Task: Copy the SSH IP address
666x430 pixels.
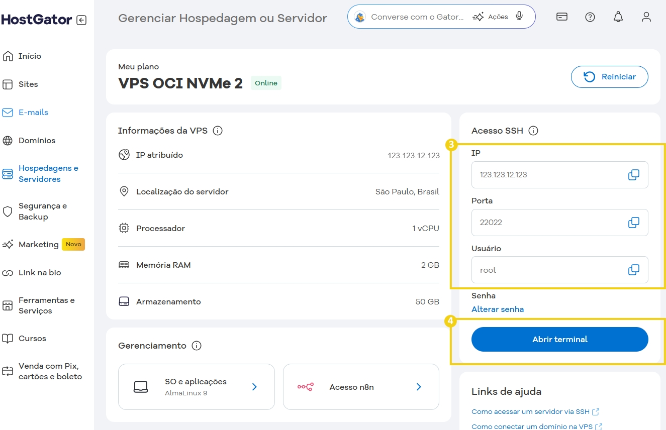Action: (x=634, y=174)
